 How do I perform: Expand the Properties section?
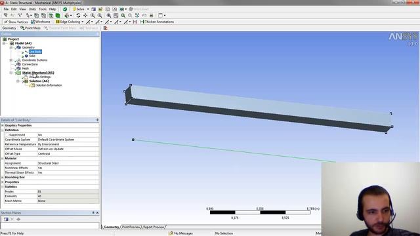3,182
